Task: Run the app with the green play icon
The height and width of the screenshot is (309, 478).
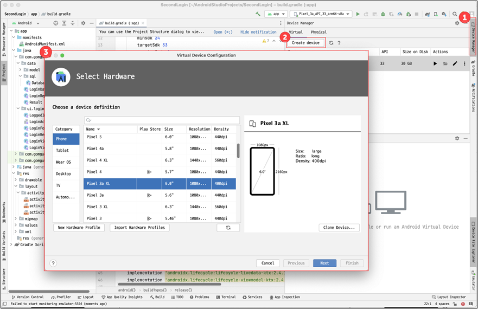Action: pos(358,14)
